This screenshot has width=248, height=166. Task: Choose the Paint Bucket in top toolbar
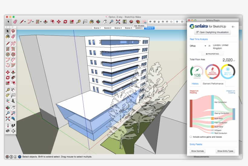[x=92, y=22]
